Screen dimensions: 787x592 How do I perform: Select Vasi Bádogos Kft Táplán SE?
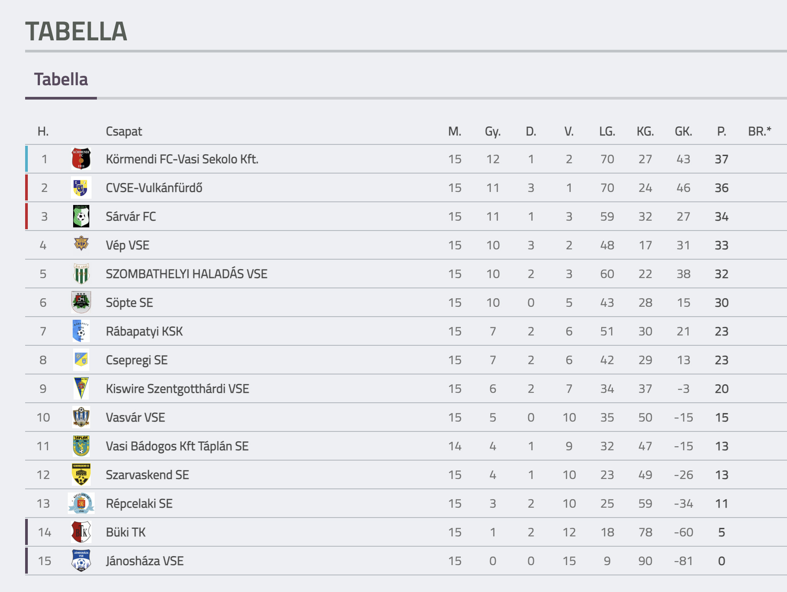(177, 446)
